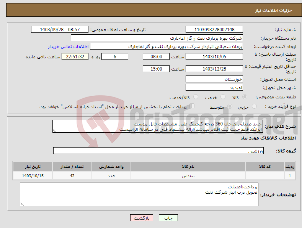The image size is (302, 228).
Task: Click the بازگشت (back) button
Action: click(142, 218)
